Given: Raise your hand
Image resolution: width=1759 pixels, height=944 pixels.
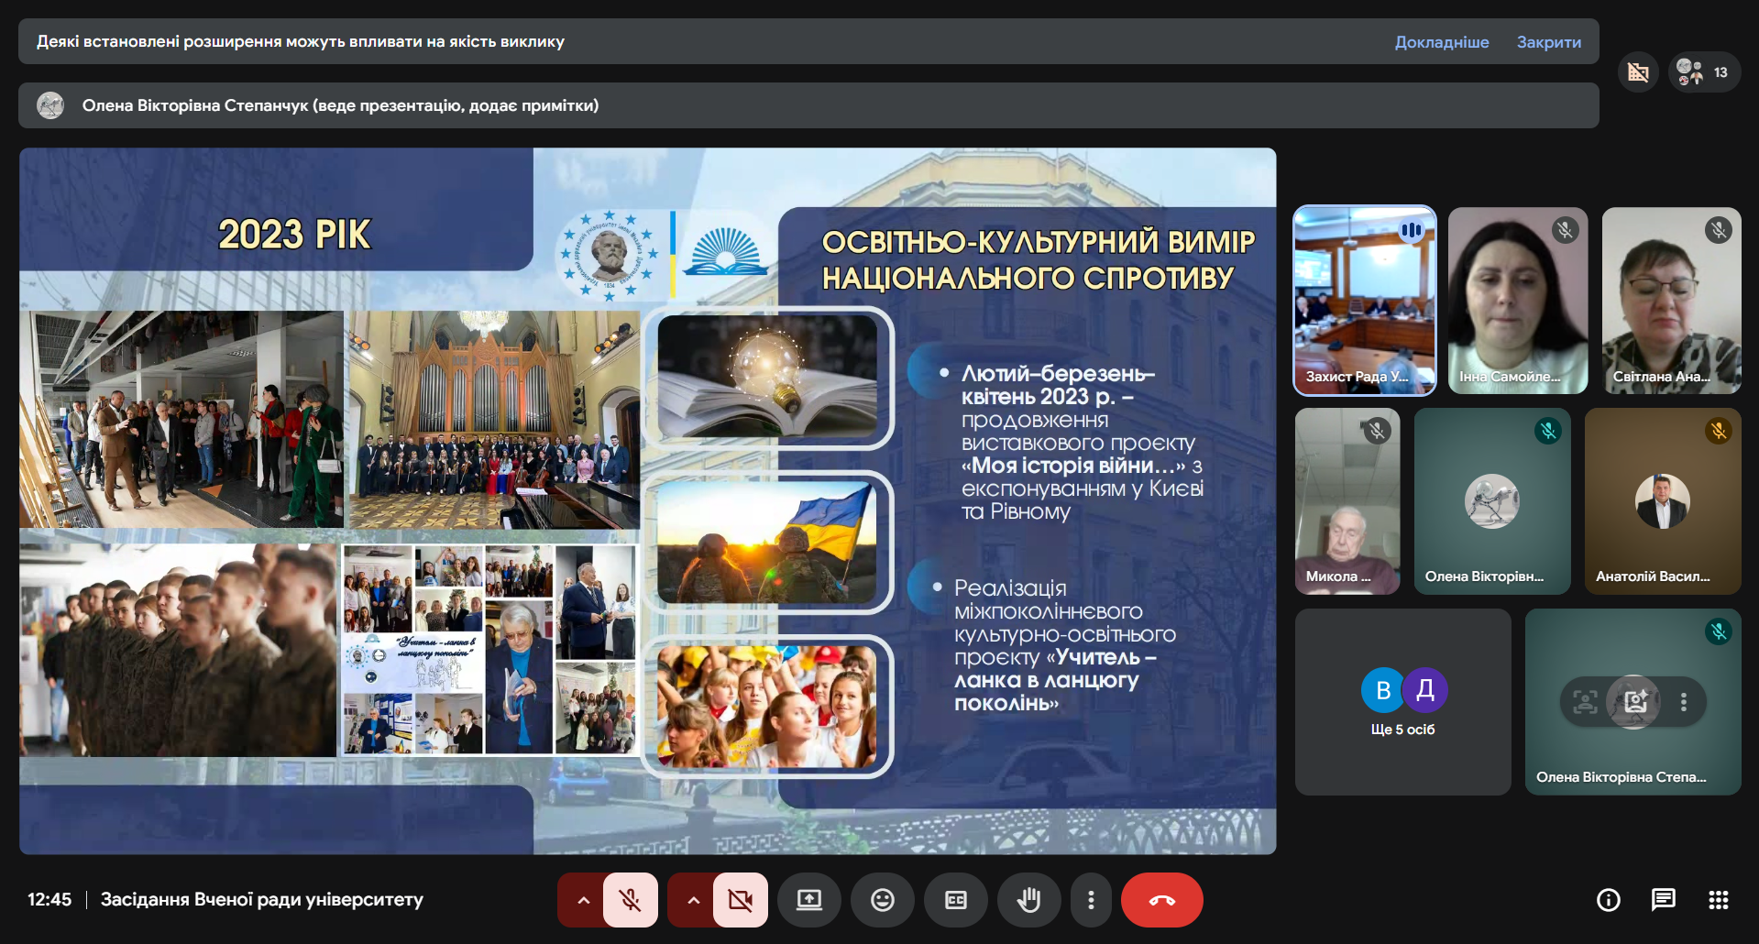Looking at the screenshot, I should [x=1029, y=899].
